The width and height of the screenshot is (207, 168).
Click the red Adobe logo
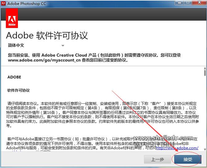tap(12, 18)
